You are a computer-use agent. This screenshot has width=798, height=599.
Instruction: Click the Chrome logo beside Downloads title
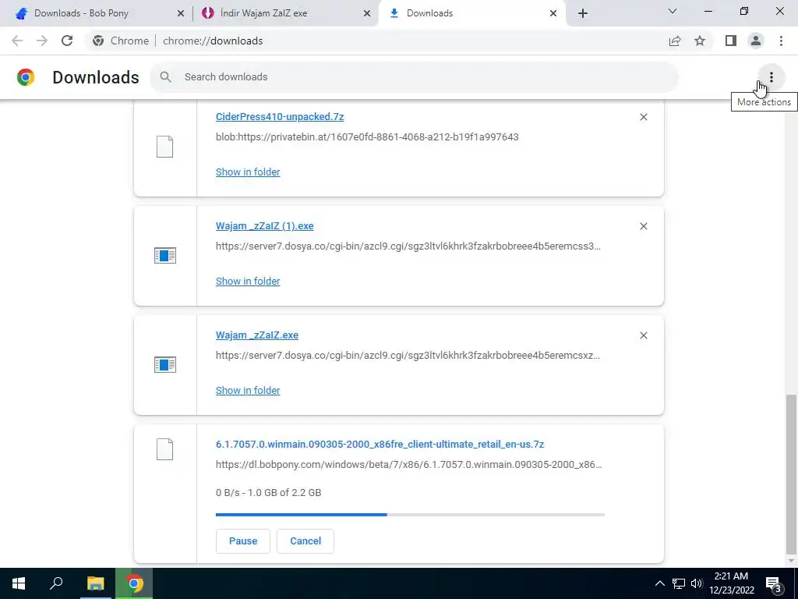tap(26, 77)
